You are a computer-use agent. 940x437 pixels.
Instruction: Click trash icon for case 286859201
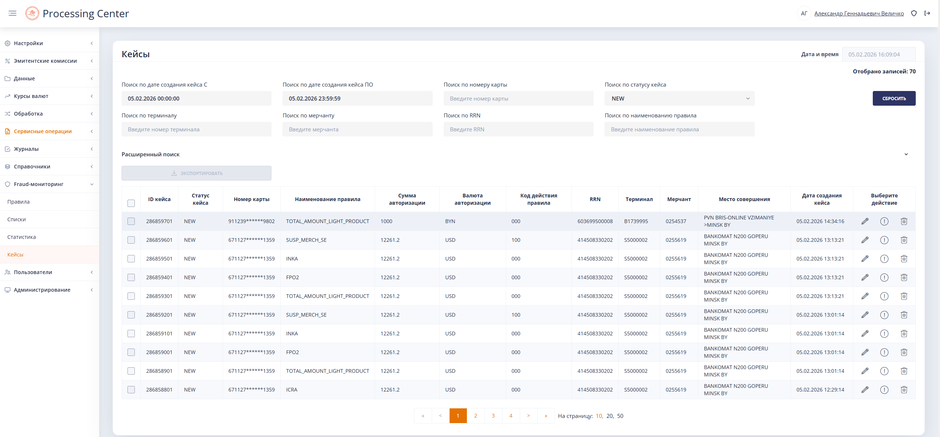pyautogui.click(x=904, y=315)
